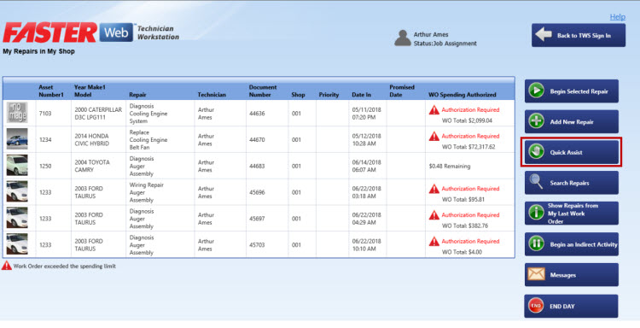Select Ford Taurus thumbnail for document 45697

pos(17,218)
